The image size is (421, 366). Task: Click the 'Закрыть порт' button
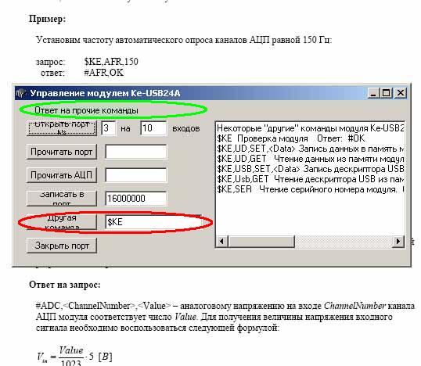click(62, 246)
